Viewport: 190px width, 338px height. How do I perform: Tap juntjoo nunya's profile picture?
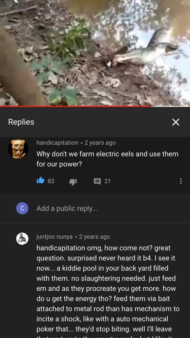pyautogui.click(x=22, y=239)
